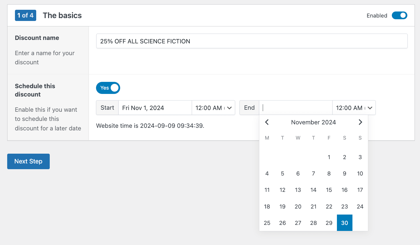
Task: Select November 15 in the calendar
Action: (x=329, y=190)
